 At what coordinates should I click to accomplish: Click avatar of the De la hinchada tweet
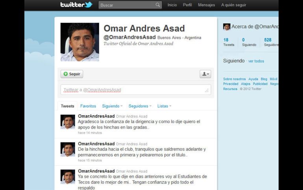click(x=68, y=149)
